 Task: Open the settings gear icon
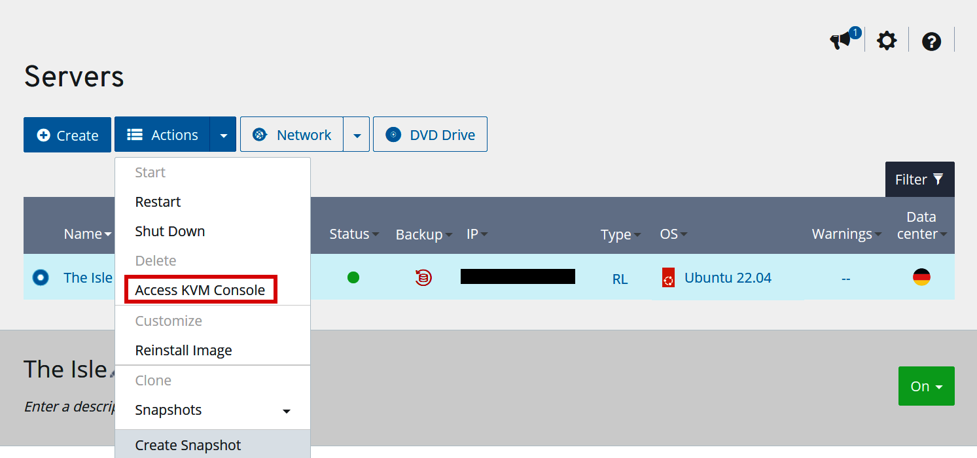pos(887,40)
